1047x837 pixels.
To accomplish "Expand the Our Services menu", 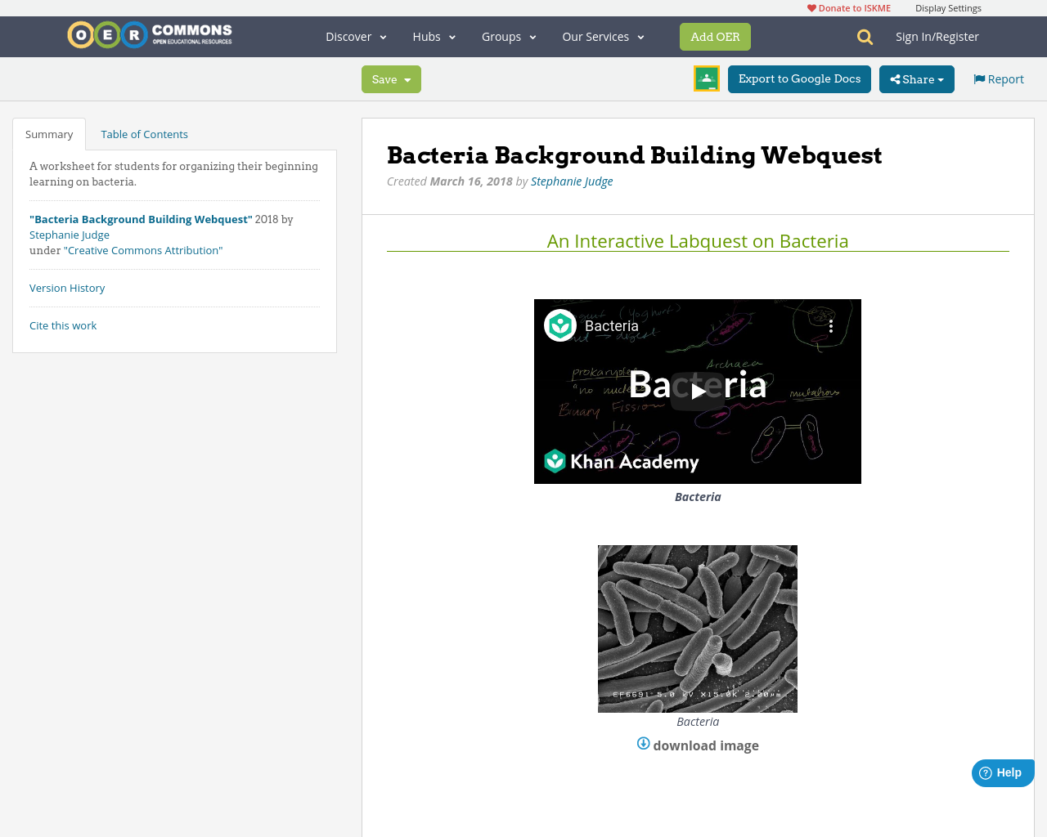I will tap(603, 36).
